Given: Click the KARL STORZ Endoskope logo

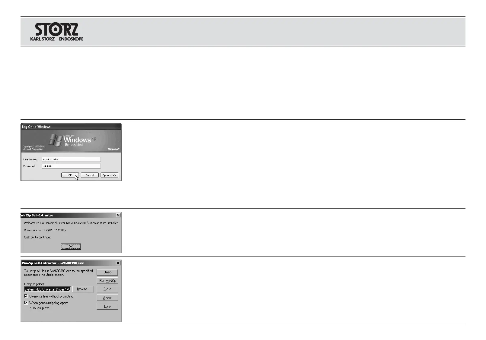Looking at the screenshot, I should (57, 32).
